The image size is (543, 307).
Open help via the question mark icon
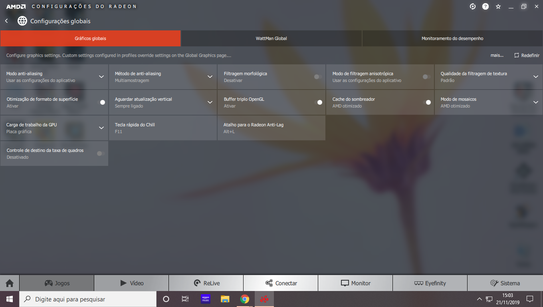(x=486, y=6)
